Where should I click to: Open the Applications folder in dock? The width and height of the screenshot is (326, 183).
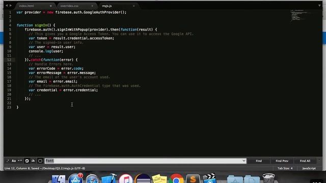coord(235,179)
